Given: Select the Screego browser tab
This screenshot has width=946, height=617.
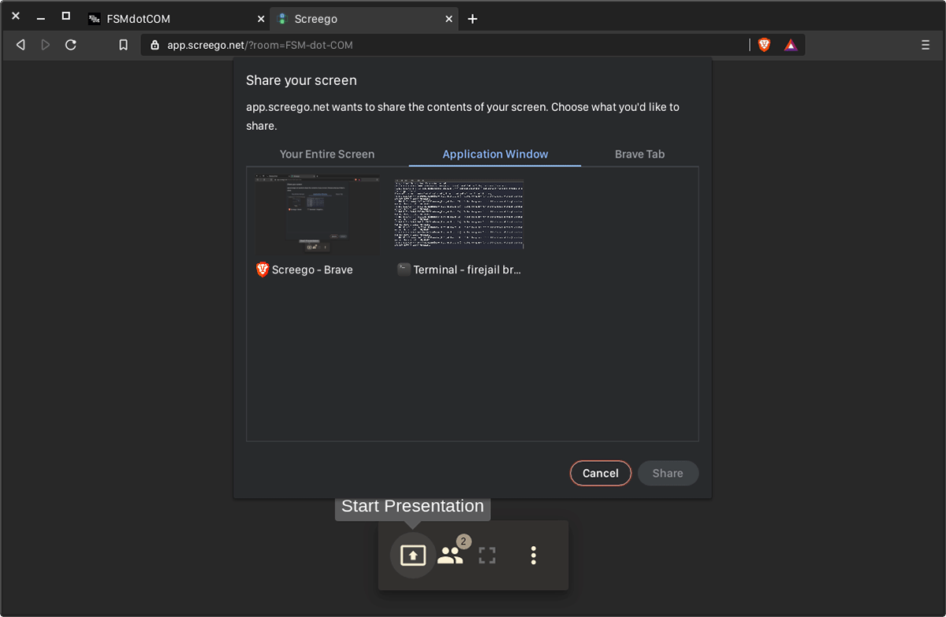Looking at the screenshot, I should 365,19.
